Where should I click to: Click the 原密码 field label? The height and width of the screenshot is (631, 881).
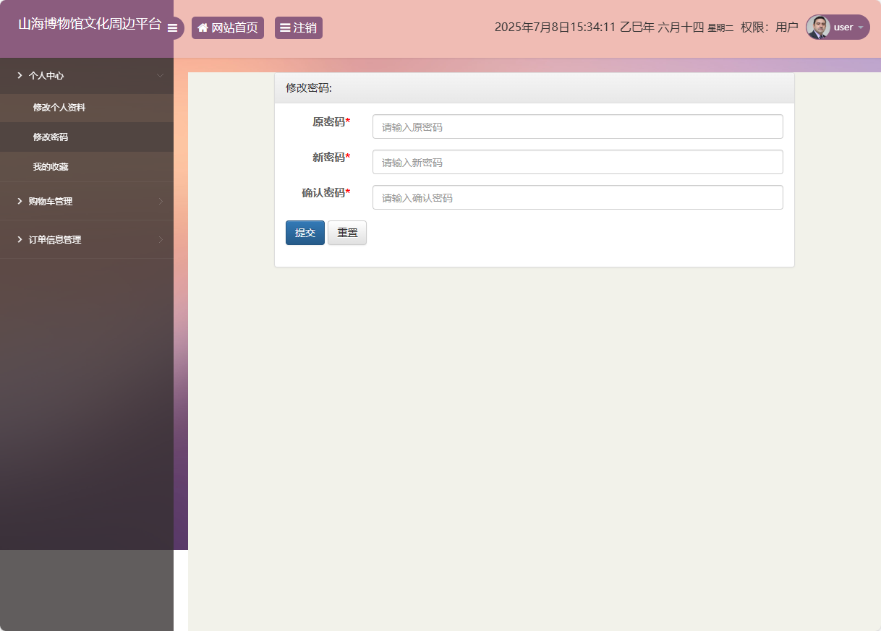click(331, 122)
